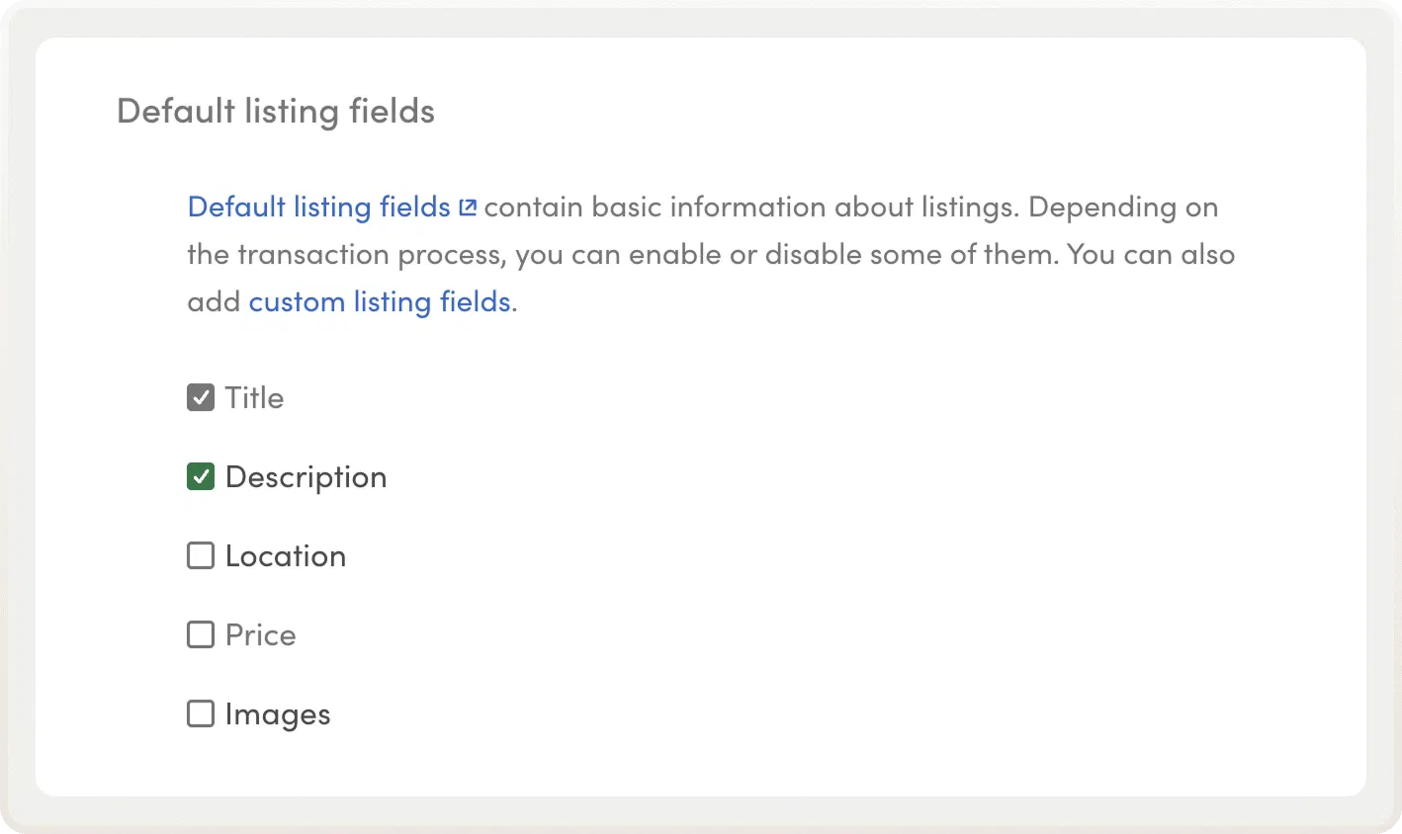Follow the custom listing fields link
This screenshot has width=1402, height=834.
380,301
